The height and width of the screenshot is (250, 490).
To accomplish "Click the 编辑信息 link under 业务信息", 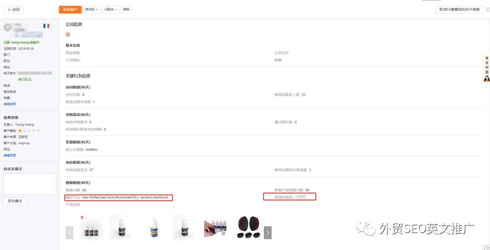I will click(x=10, y=155).
